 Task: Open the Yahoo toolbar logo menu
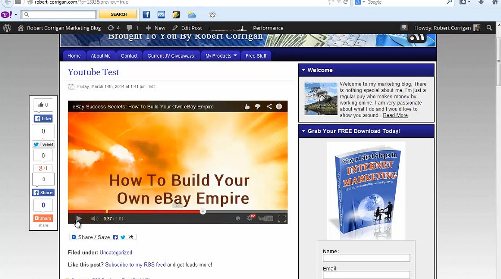coord(7,15)
